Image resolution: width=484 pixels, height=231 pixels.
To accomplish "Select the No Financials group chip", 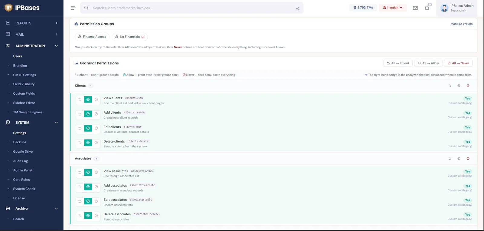I will 130,37.
